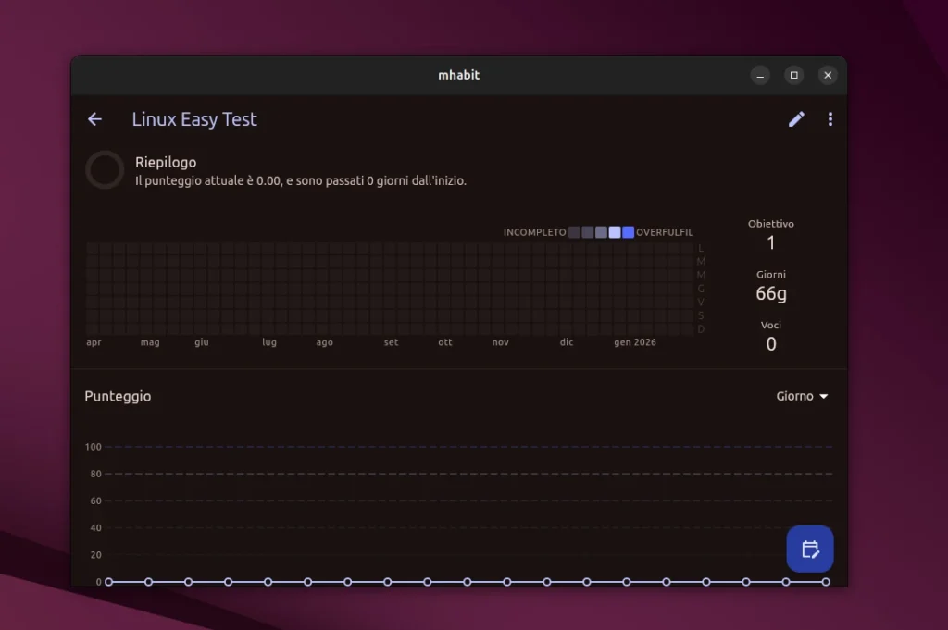This screenshot has height=630, width=948.
Task: Click the light lavender legend swatch
Action: [x=615, y=232]
